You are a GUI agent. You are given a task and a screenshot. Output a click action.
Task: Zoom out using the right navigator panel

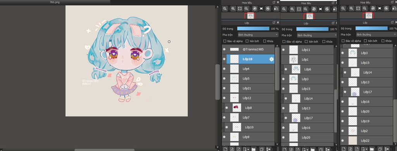pyautogui.click(x=365, y=8)
